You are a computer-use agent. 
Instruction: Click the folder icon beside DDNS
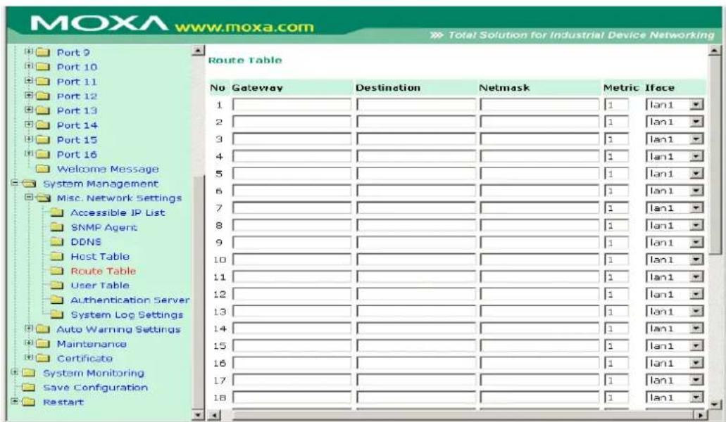pos(56,242)
